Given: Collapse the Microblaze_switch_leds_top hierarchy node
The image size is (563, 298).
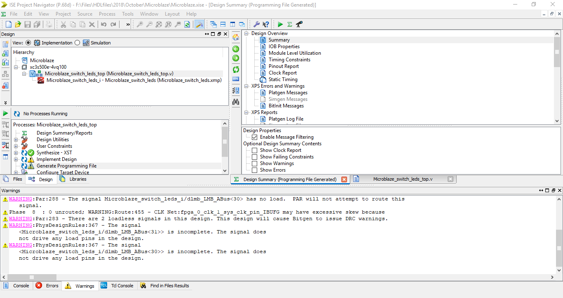Looking at the screenshot, I should point(24,74).
